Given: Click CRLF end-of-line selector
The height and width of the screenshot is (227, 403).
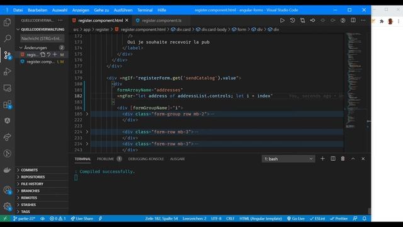Looking at the screenshot, I should point(230,219).
